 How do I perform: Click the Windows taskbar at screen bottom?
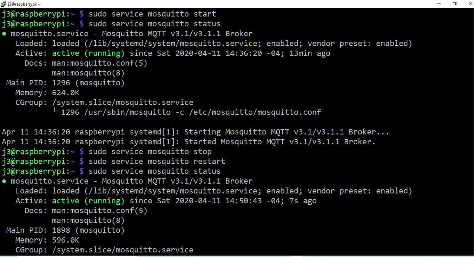click(x=237, y=255)
